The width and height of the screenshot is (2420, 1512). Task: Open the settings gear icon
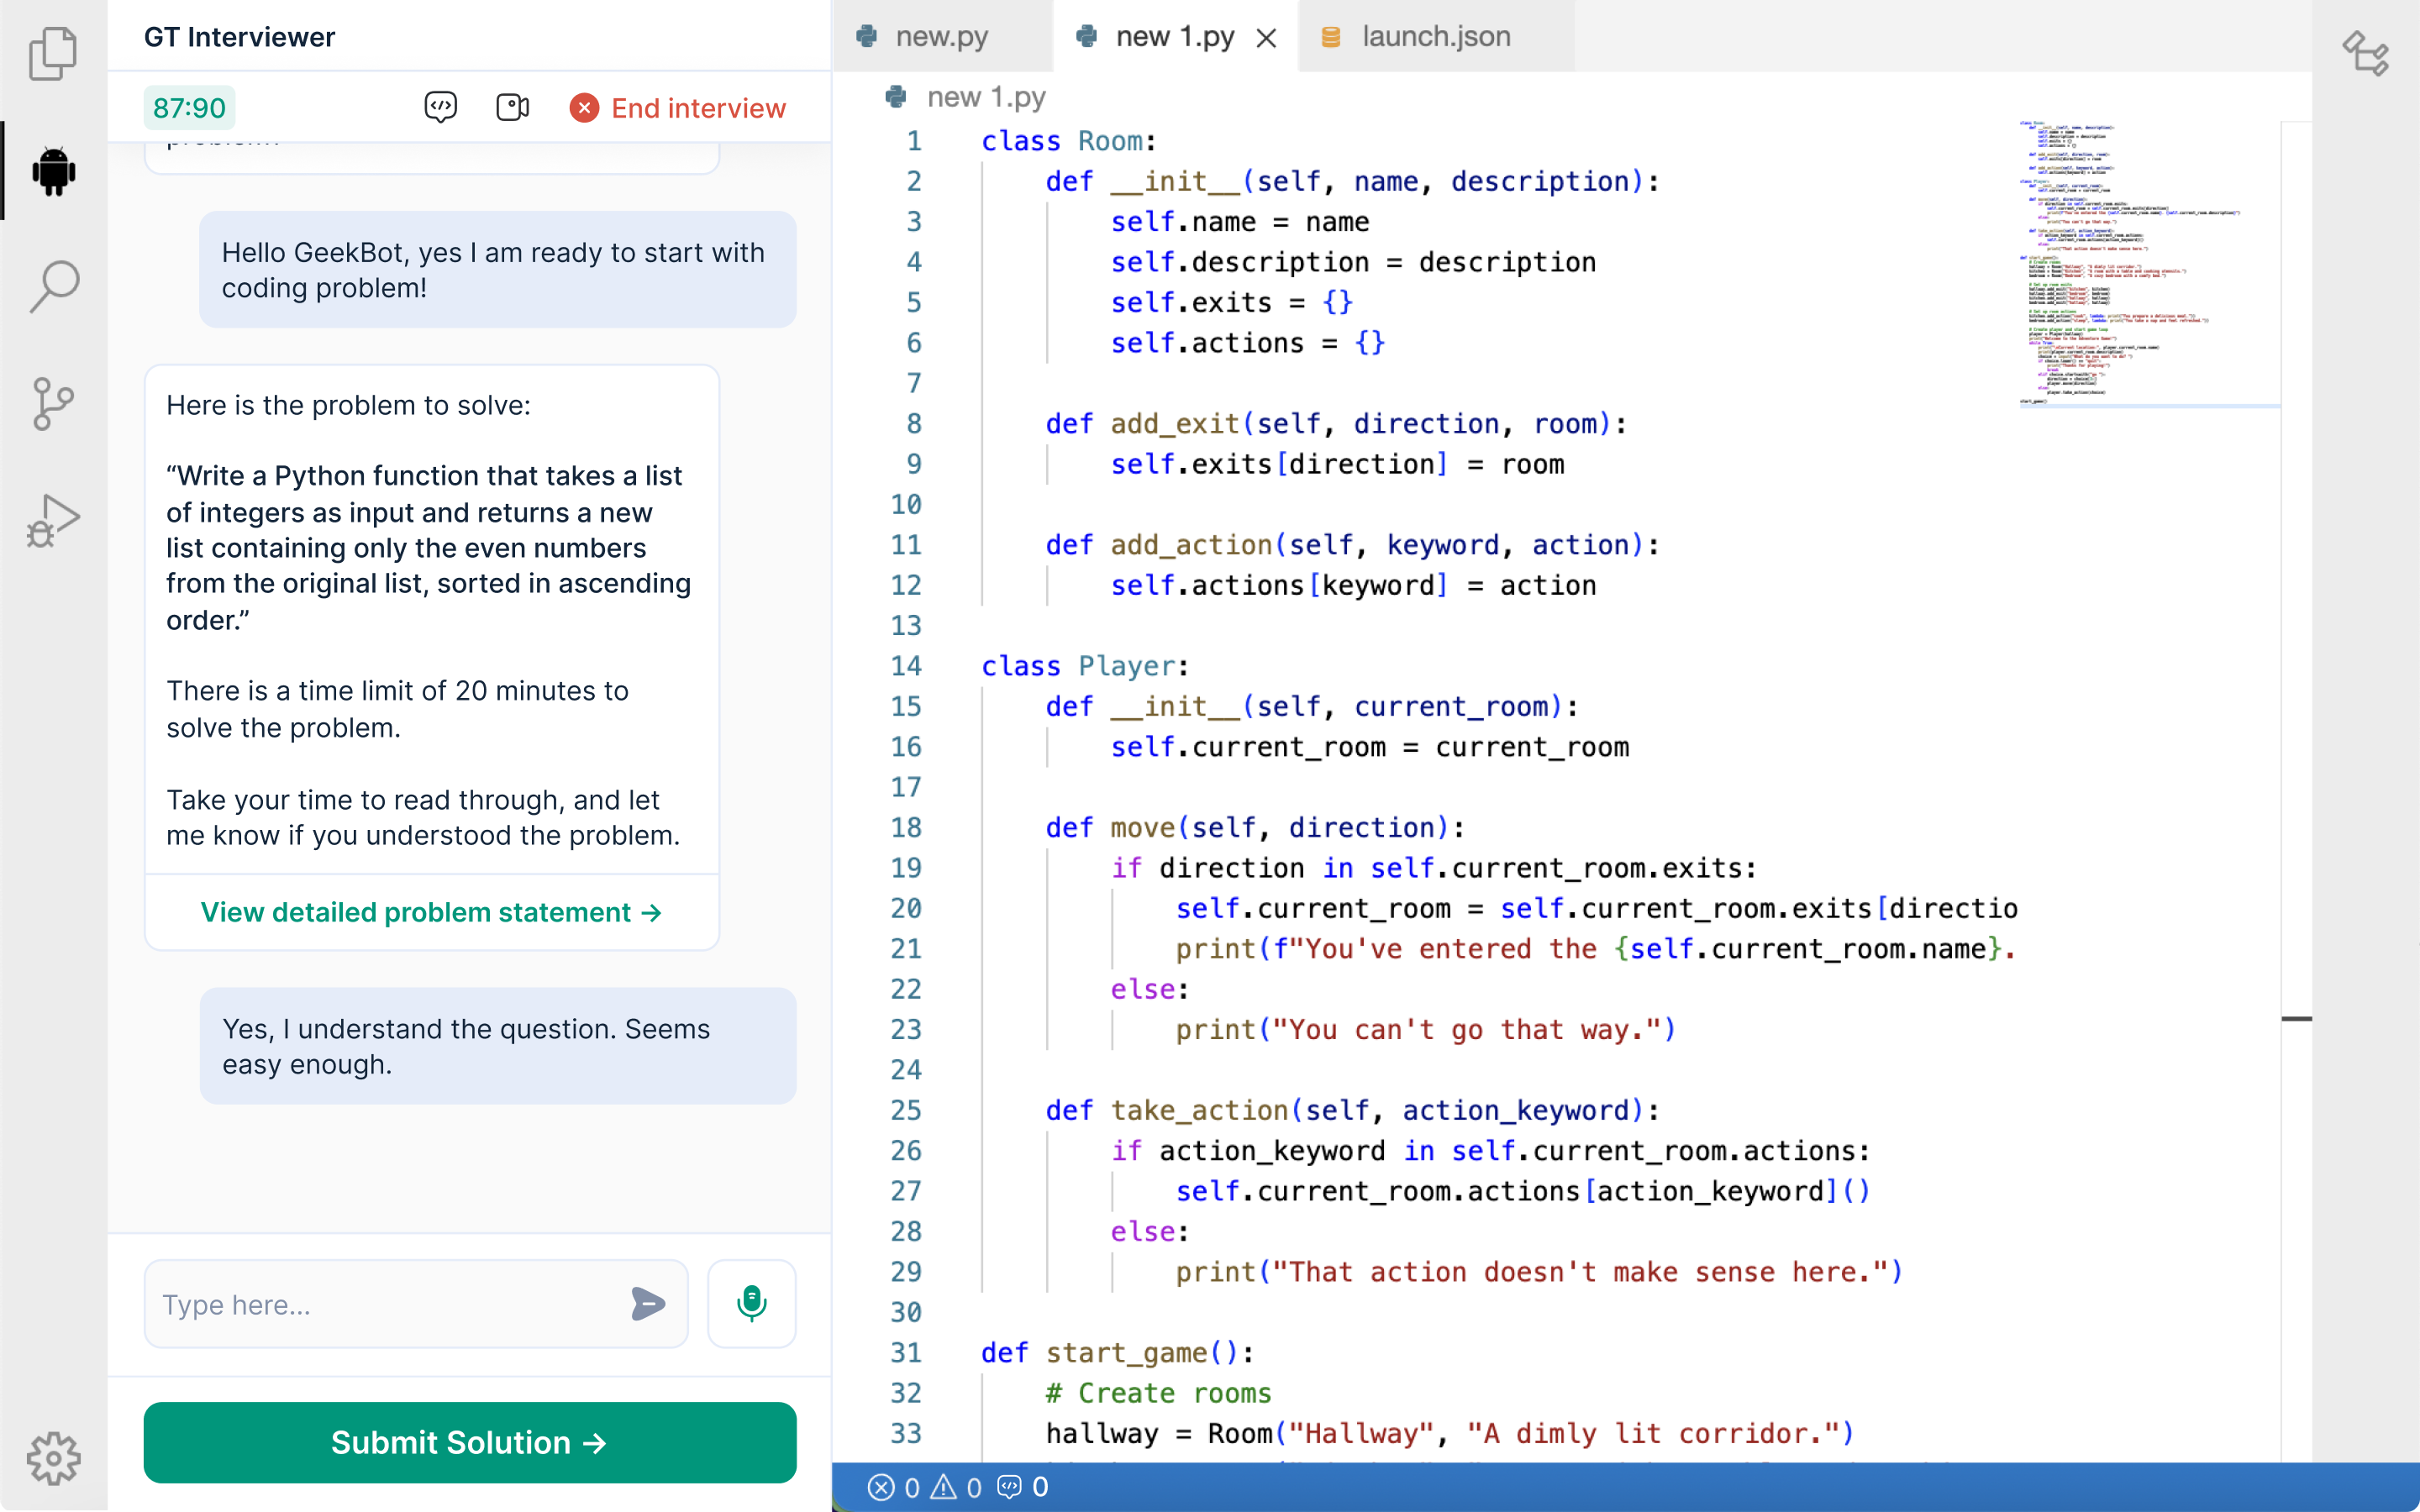(x=53, y=1458)
